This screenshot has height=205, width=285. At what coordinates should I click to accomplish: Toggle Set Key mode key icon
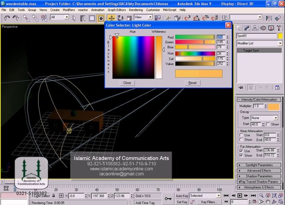(168, 199)
